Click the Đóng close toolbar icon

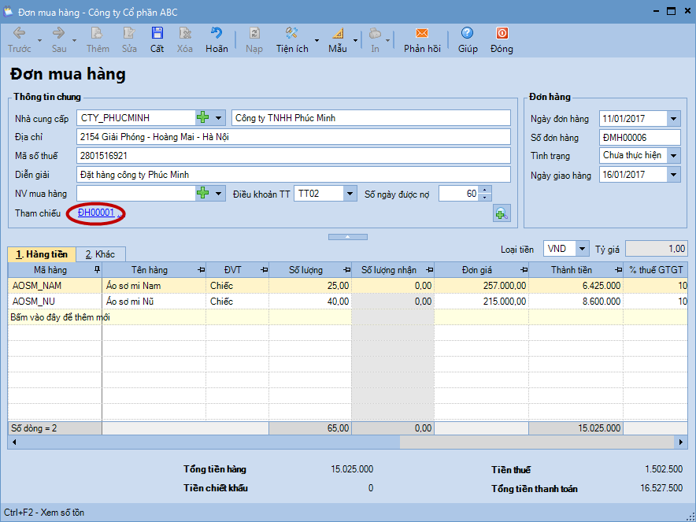pos(502,34)
